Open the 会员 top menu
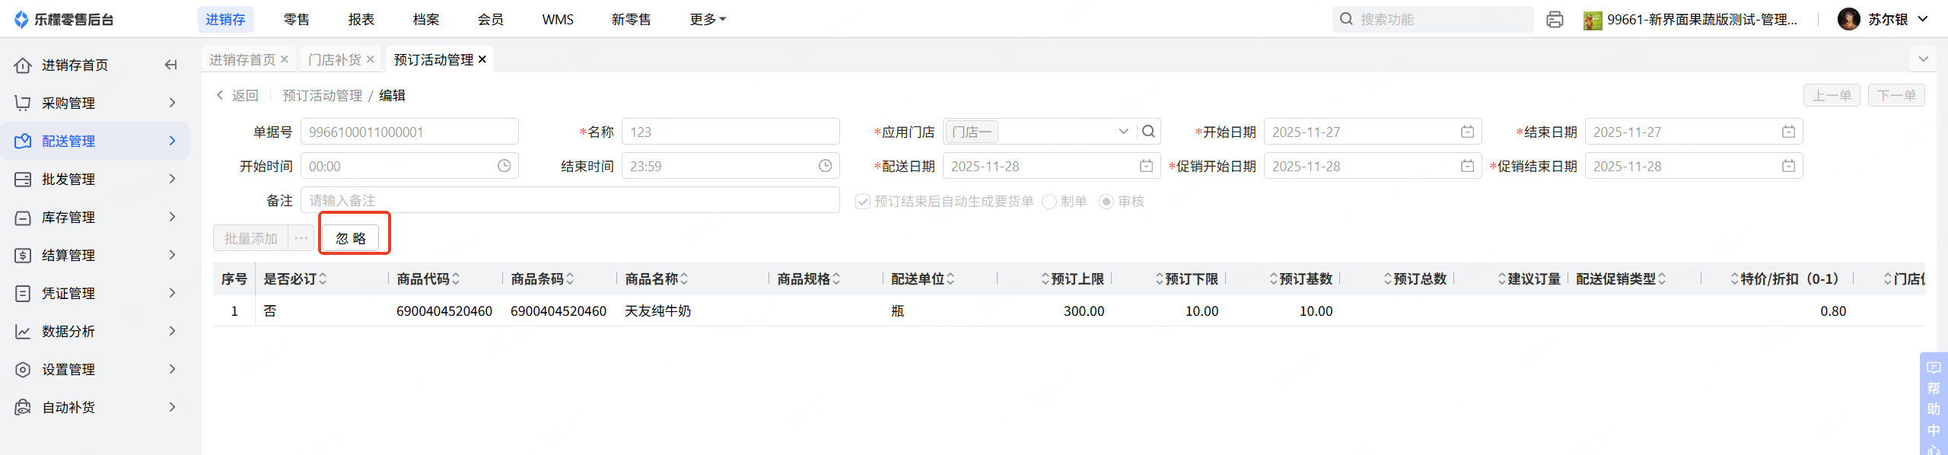The image size is (1948, 455). click(491, 19)
